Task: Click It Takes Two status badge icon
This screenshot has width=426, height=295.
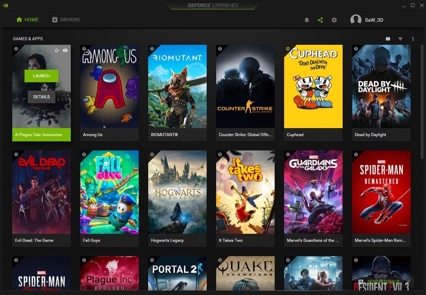Action: coord(220,154)
